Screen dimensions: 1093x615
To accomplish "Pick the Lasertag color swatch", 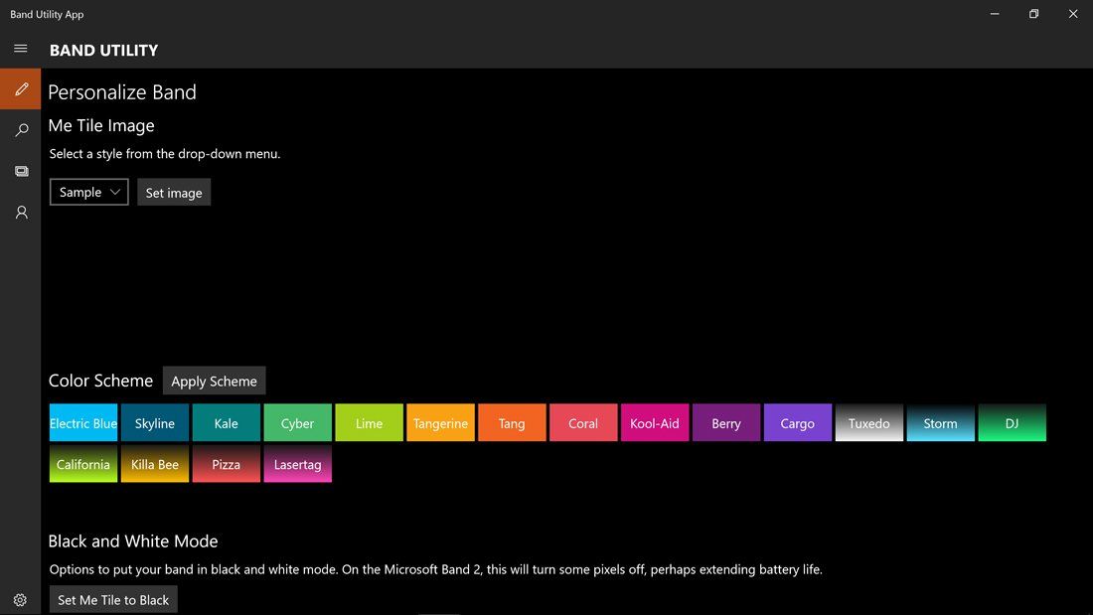I will click(297, 464).
